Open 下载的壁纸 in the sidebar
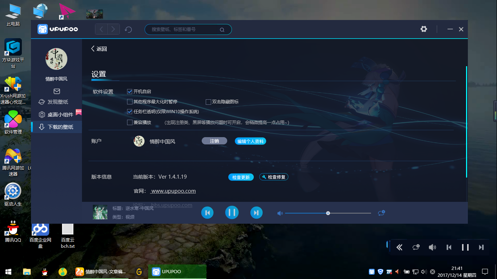497x279 pixels. 56,127
